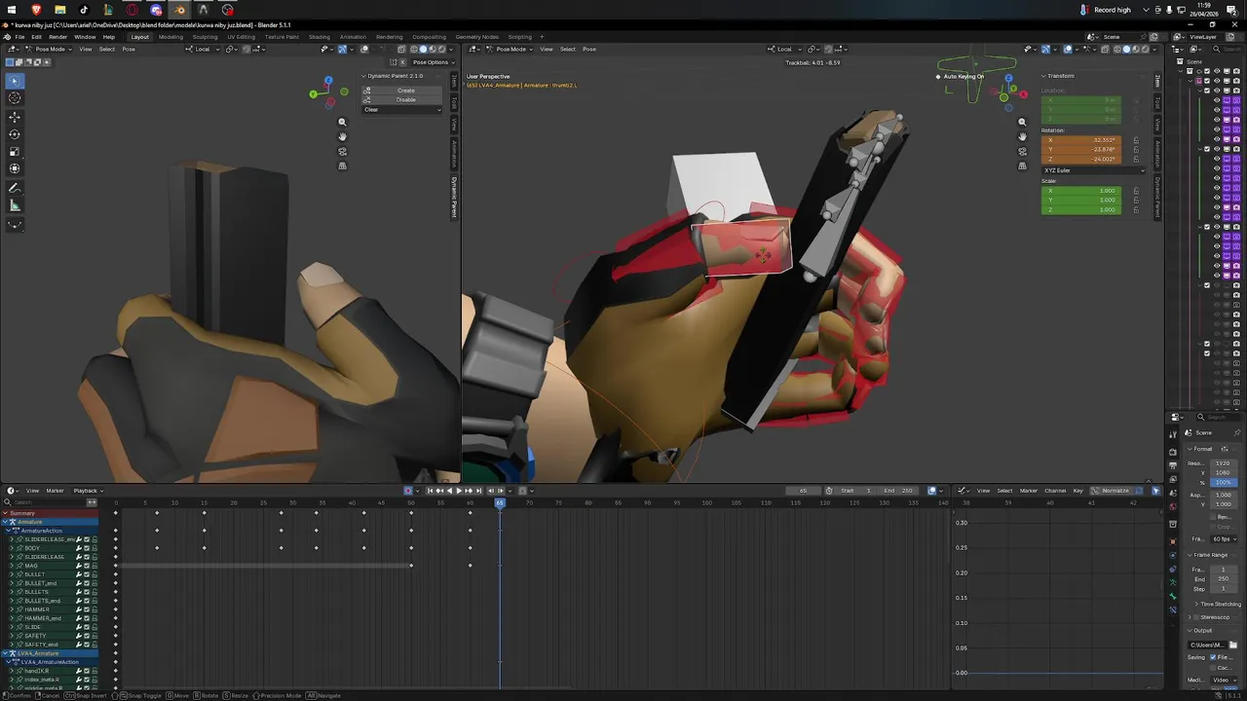
Task: Open the Windows Start menu
Action: pos(12,10)
